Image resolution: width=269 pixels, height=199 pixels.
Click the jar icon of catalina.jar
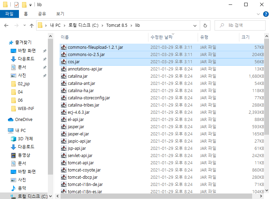pyautogui.click(x=64, y=76)
